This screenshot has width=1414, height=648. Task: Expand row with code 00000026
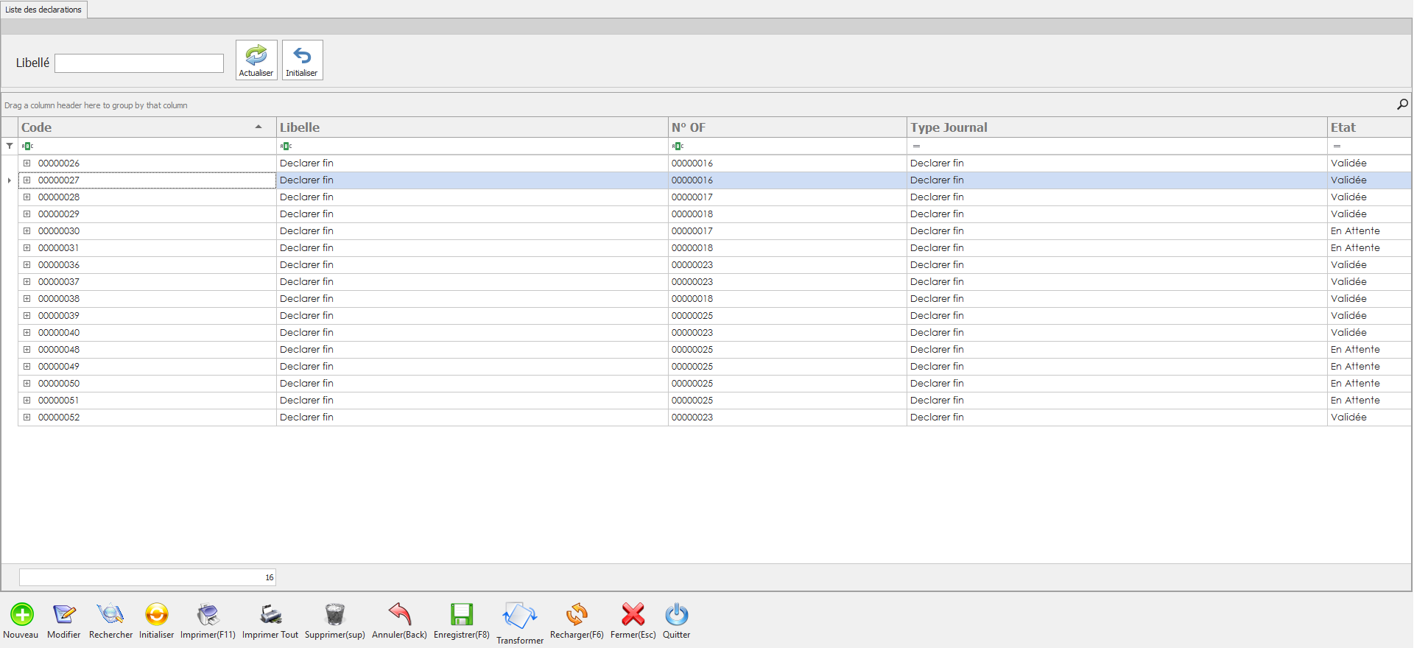coord(27,163)
